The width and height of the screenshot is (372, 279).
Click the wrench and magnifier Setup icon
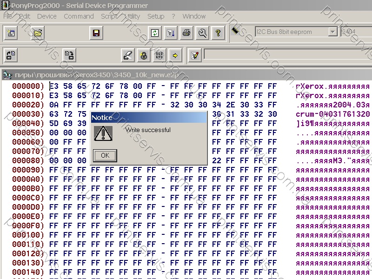[x=202, y=33]
